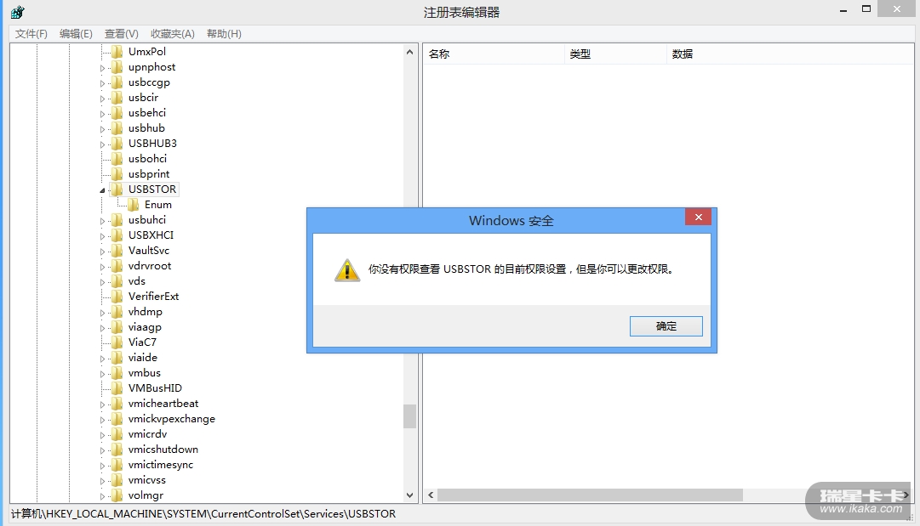This screenshot has height=526, width=920.
Task: Collapse the USBSTOR tree node
Action: 102,190
